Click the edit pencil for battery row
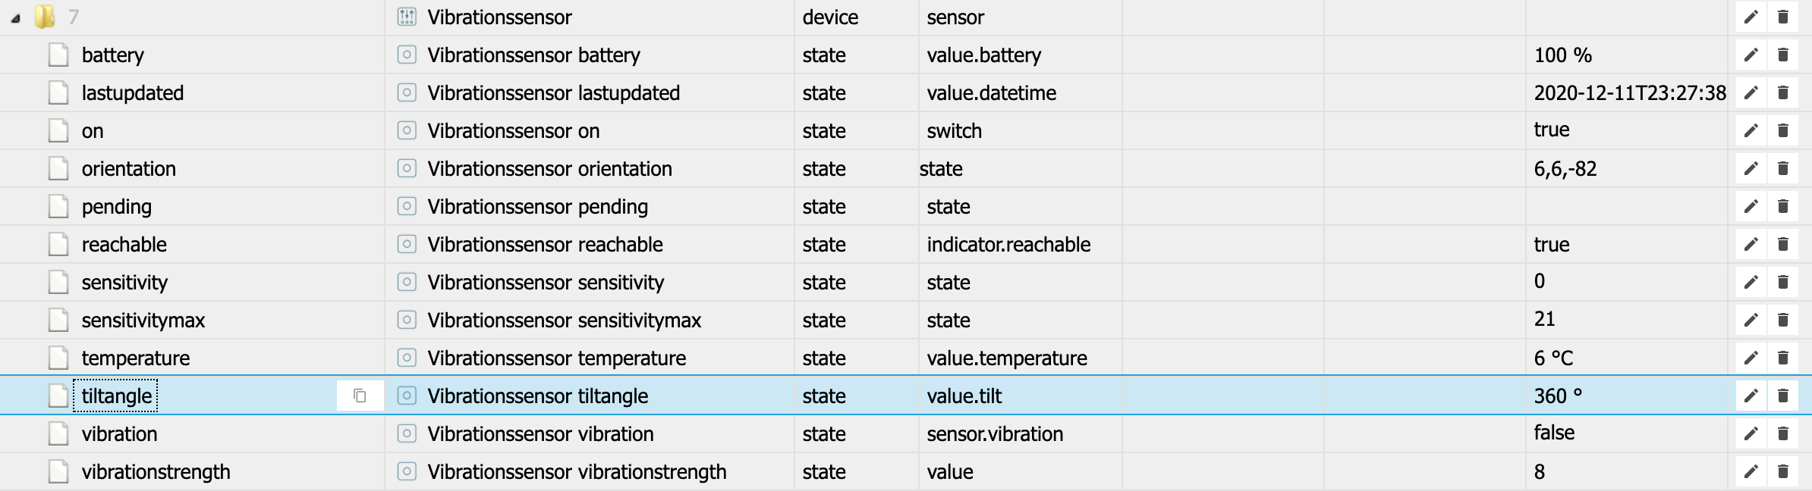Screen dimensions: 1812x491 coord(1751,55)
